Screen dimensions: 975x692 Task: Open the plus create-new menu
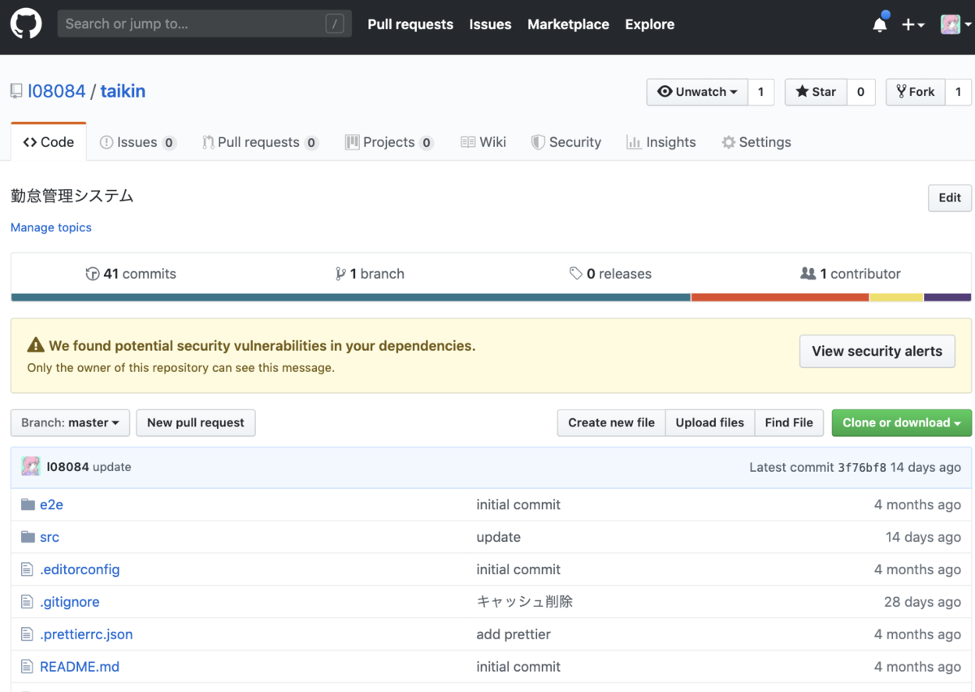(913, 24)
